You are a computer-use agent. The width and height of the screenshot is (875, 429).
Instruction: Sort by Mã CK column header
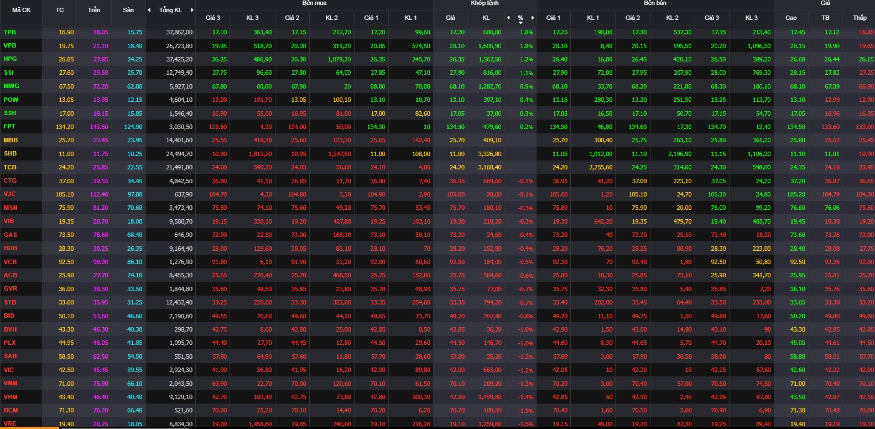22,10
